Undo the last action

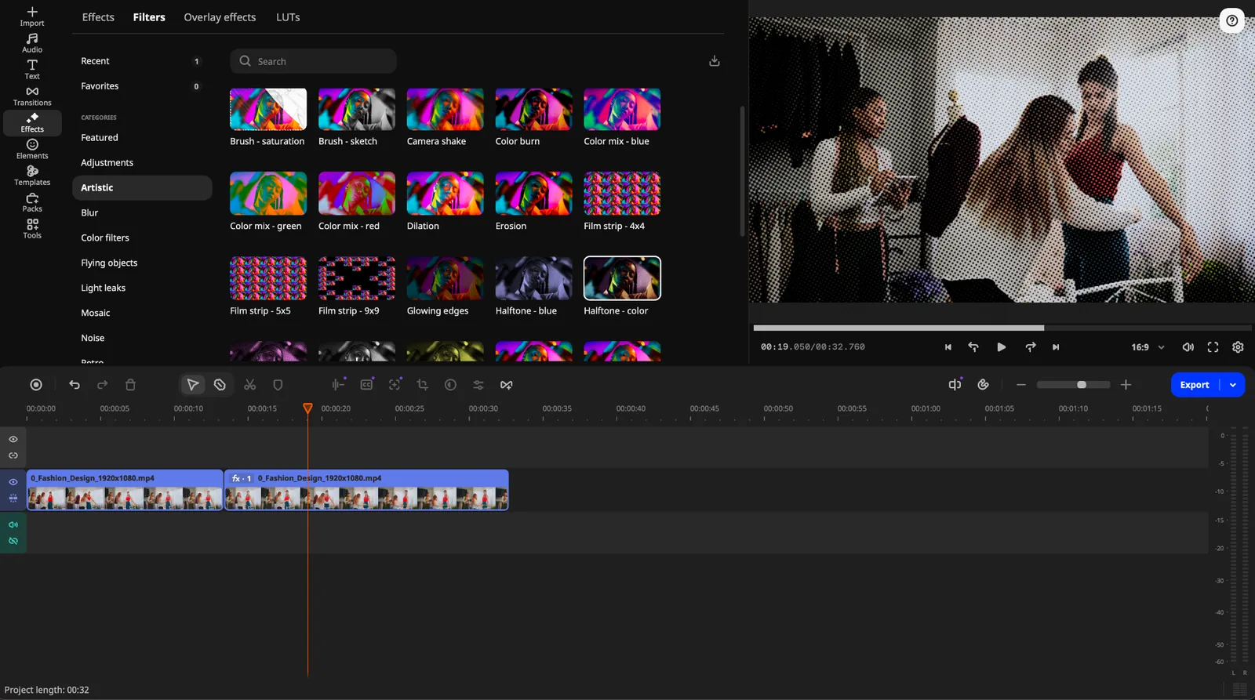(75, 385)
